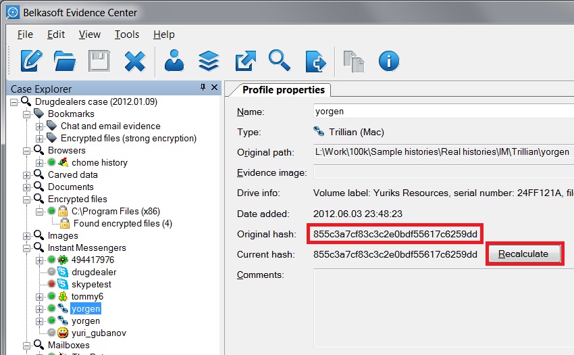Click the empty Evidence image field
The width and height of the screenshot is (574, 355).
point(444,172)
